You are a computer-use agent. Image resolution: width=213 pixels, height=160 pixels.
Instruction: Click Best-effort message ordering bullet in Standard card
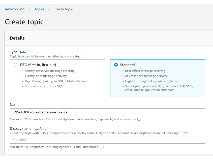[x=145, y=71]
